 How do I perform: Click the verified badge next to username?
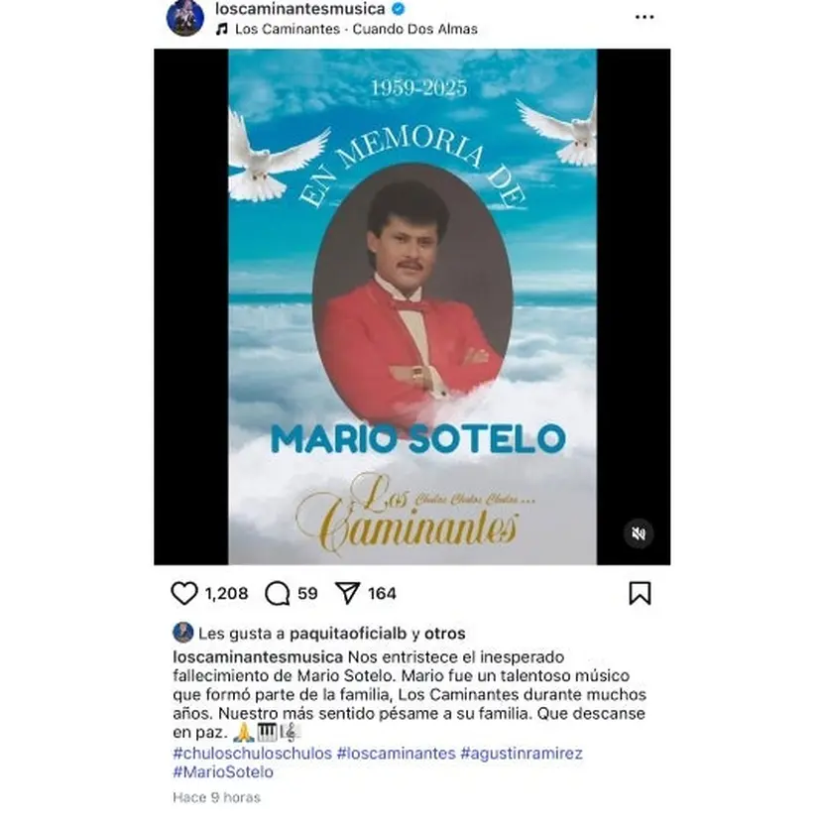click(x=399, y=8)
